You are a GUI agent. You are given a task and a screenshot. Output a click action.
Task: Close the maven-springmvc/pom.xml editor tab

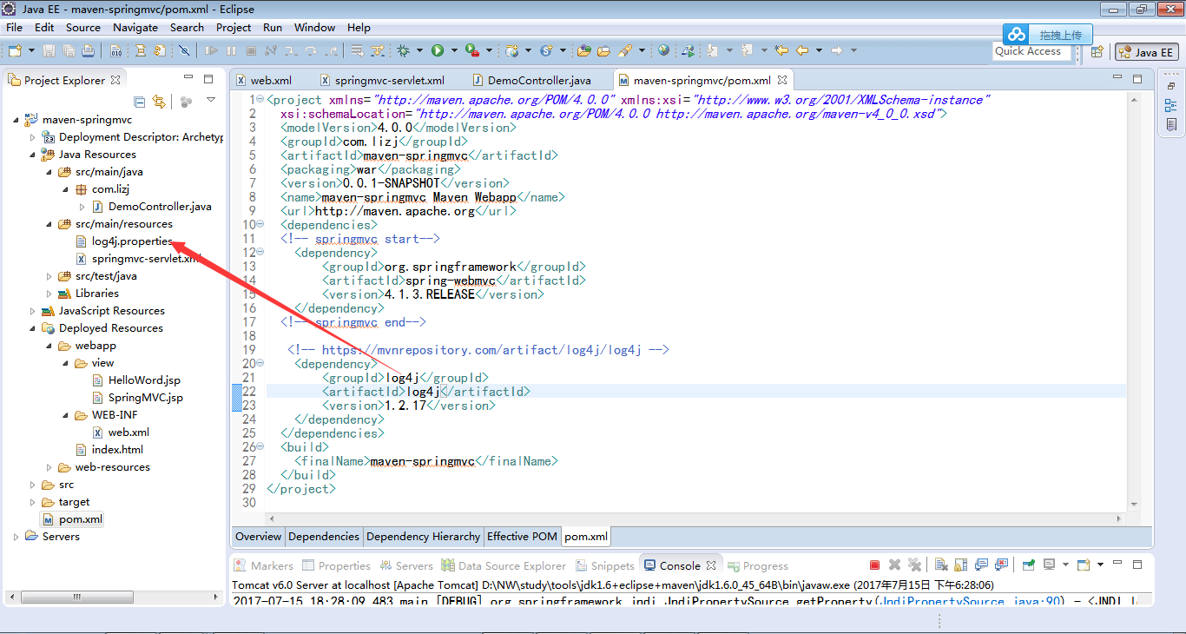coord(782,80)
